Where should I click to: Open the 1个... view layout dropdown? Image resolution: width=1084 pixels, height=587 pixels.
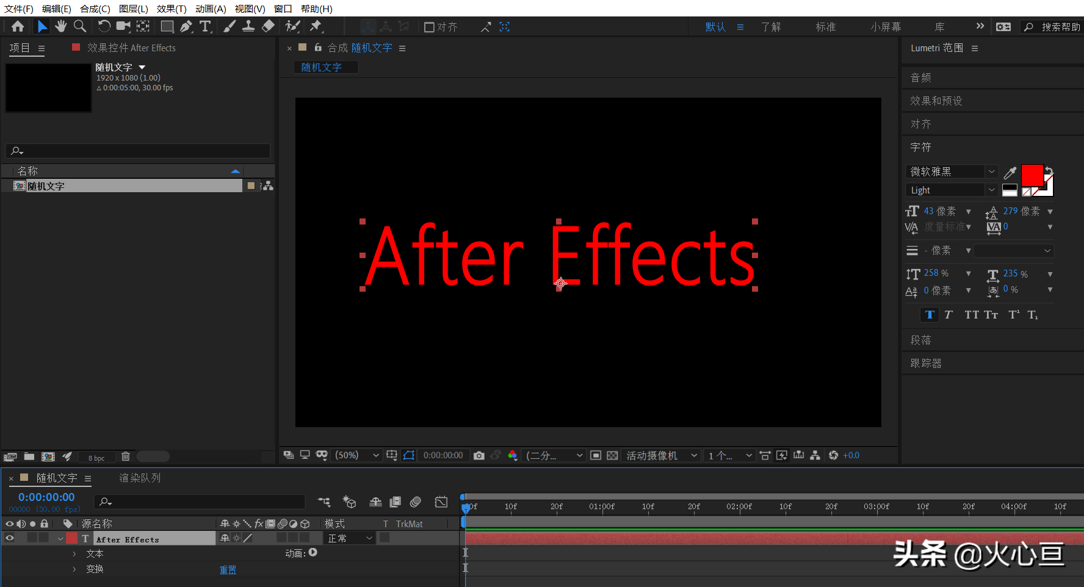[x=729, y=455]
